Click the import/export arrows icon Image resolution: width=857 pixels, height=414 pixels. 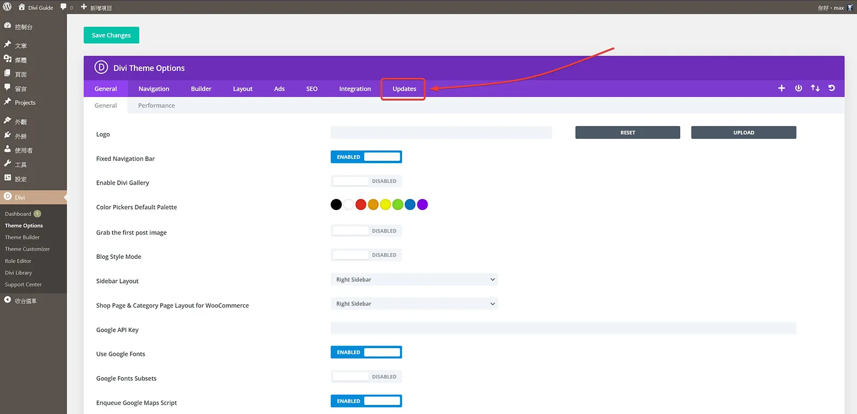(x=815, y=88)
